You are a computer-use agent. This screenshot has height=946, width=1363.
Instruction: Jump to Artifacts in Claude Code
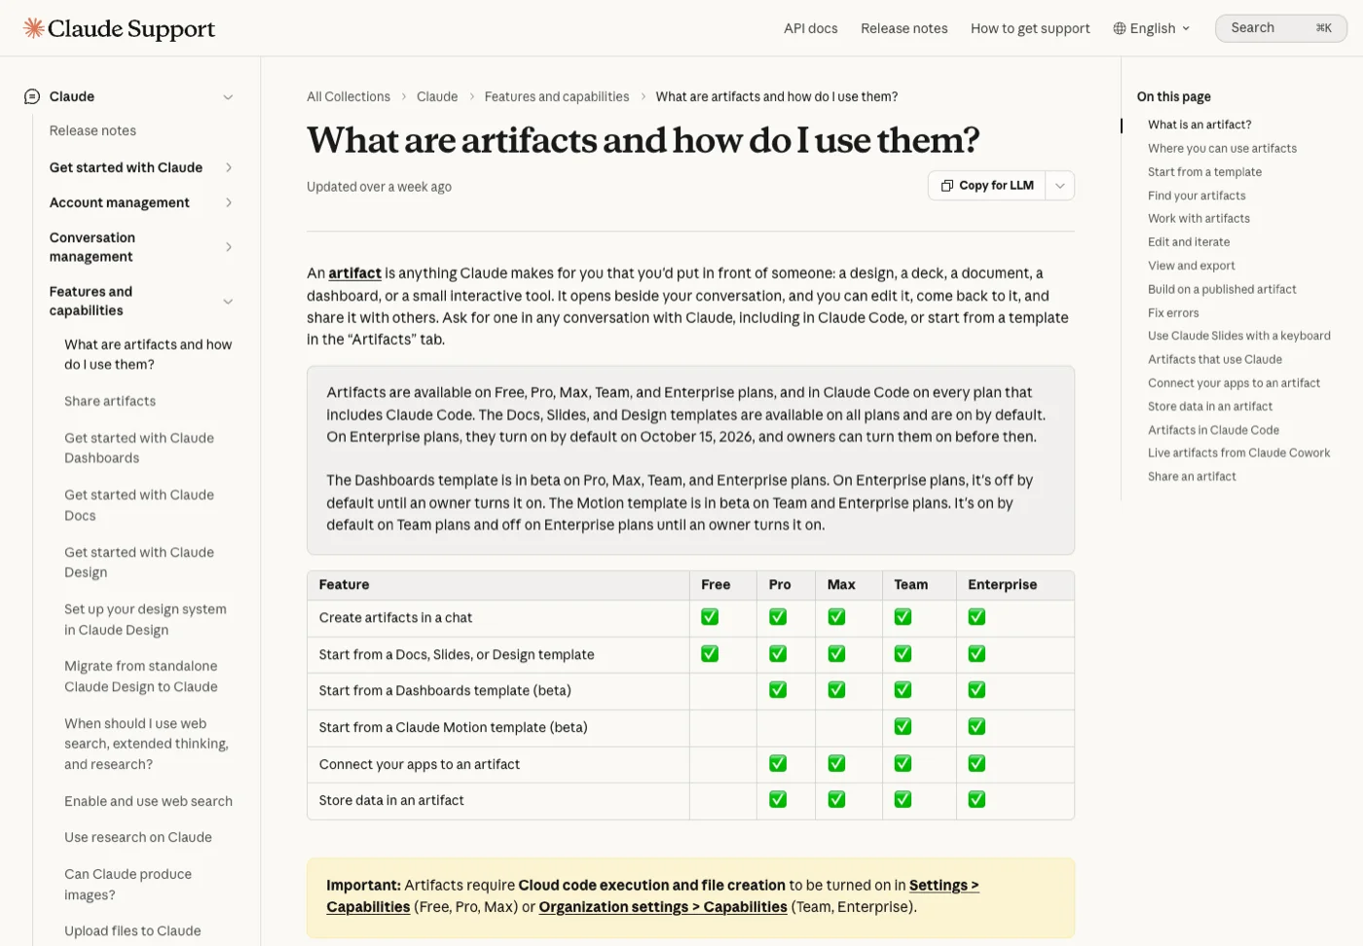(x=1213, y=429)
